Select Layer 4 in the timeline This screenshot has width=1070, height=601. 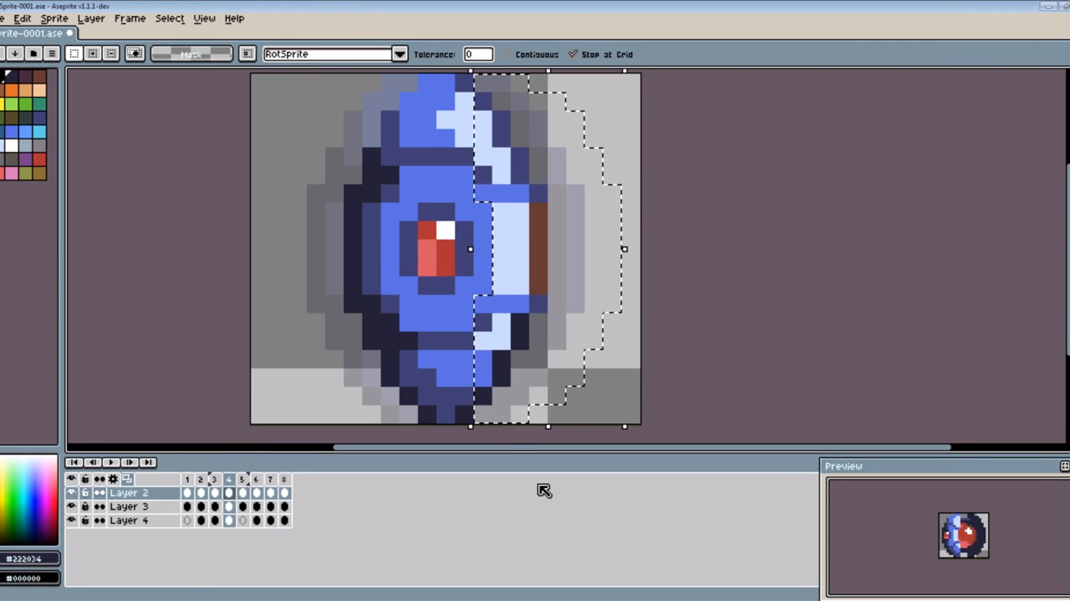143,520
